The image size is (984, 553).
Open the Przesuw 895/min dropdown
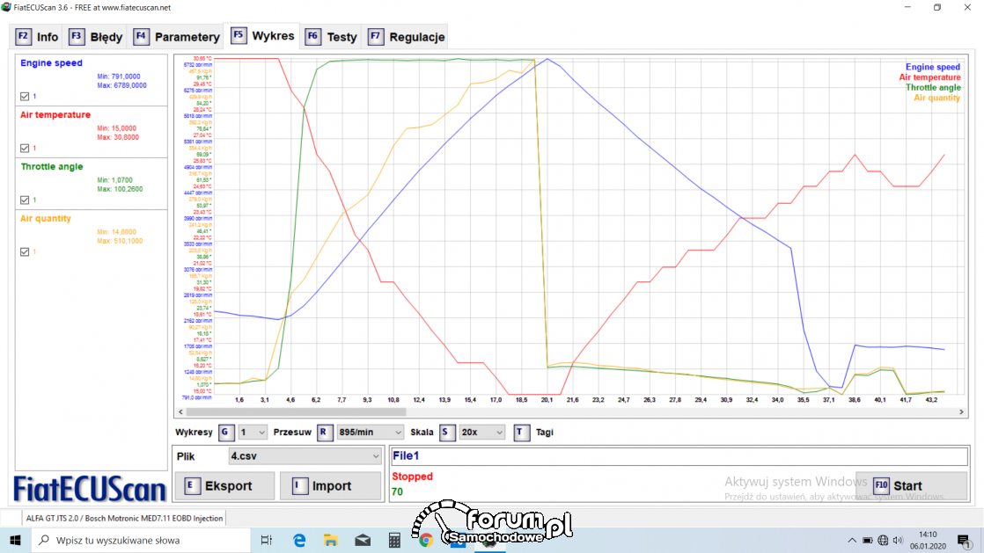pyautogui.click(x=370, y=432)
